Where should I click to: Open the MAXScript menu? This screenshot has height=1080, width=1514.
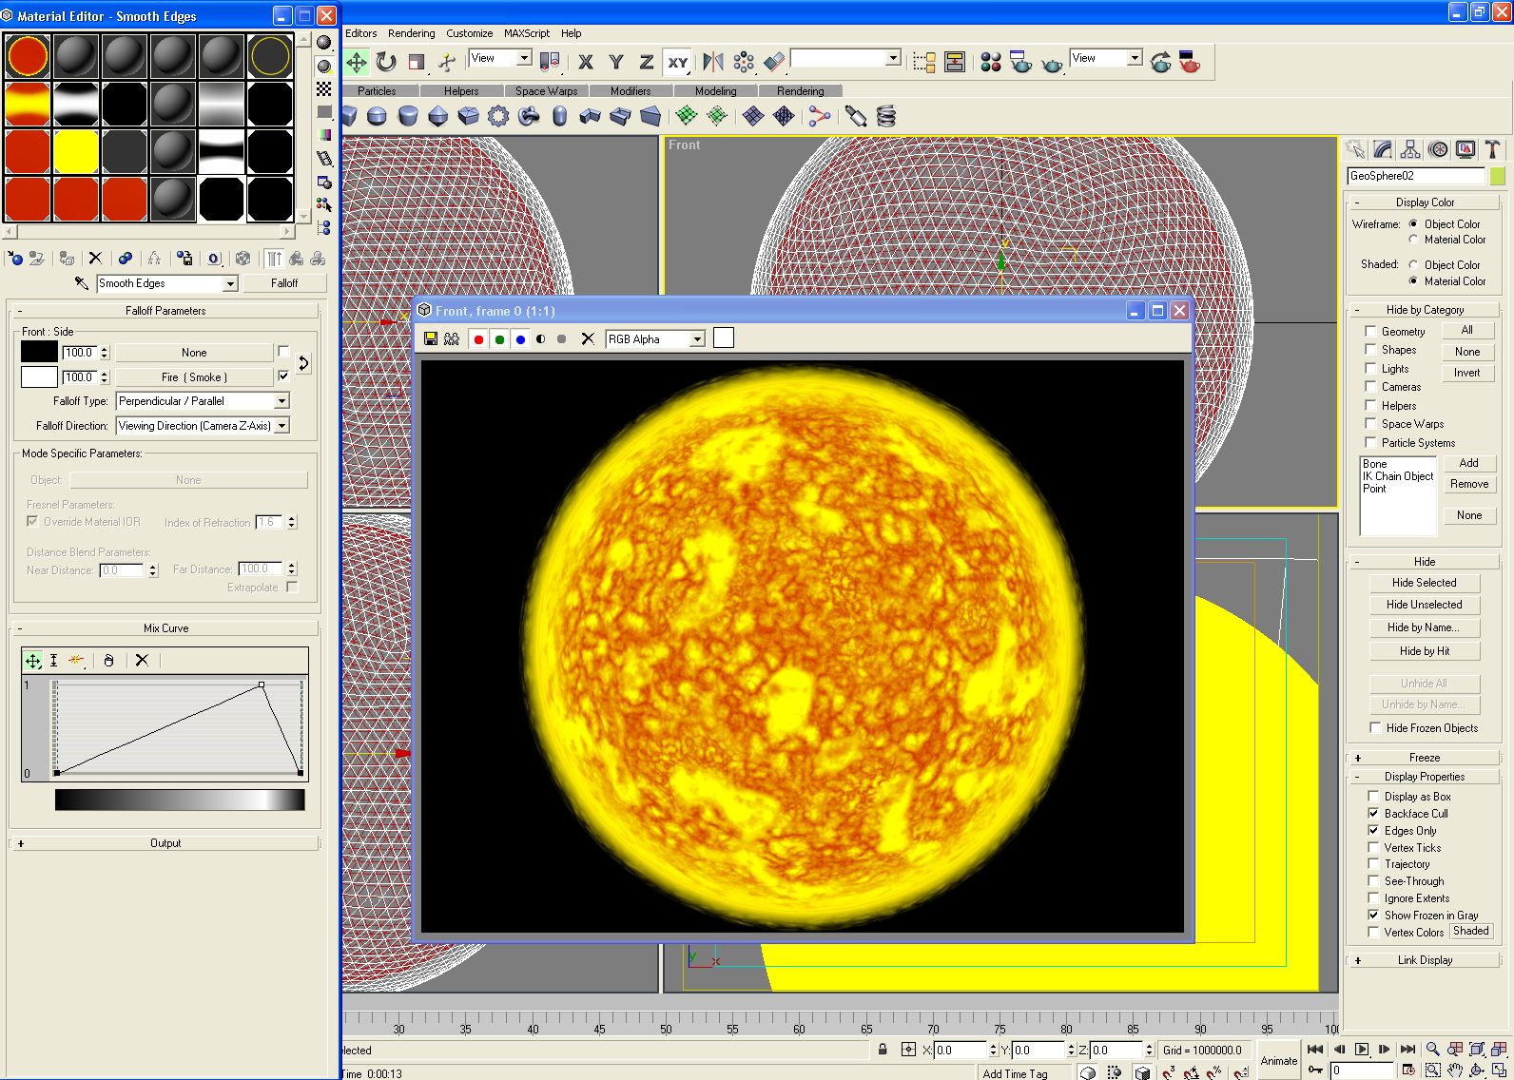527,33
